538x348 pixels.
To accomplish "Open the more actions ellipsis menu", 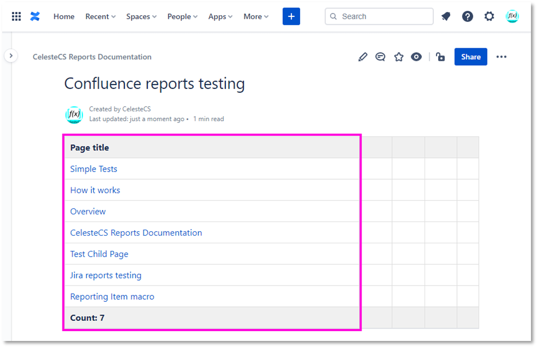I will coord(501,57).
